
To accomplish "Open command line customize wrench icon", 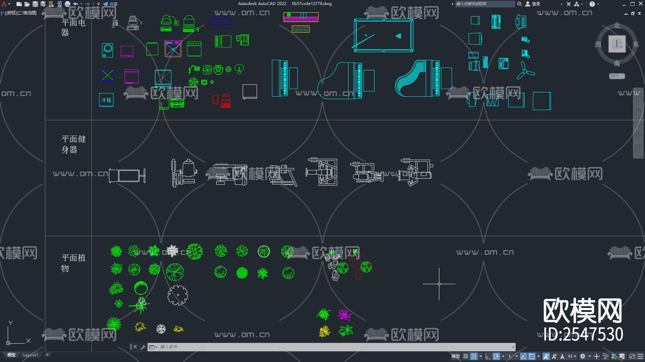I will [x=143, y=347].
